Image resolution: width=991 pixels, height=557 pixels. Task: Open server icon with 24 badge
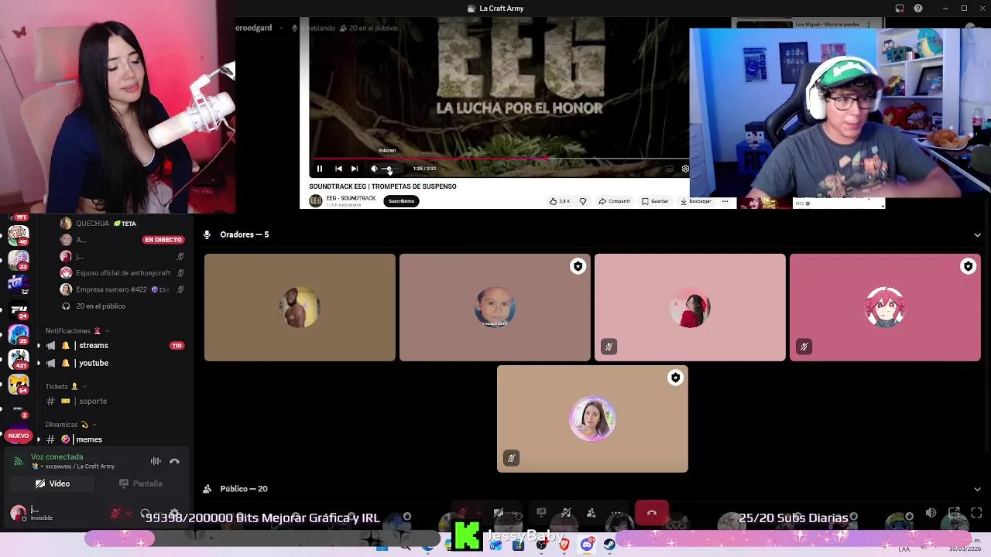[x=19, y=309]
